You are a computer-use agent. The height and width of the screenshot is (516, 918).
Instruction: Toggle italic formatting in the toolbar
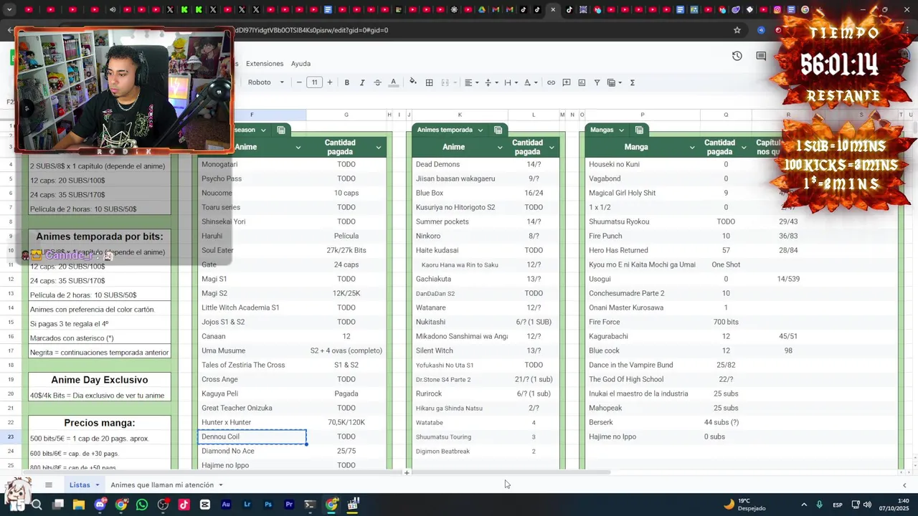click(362, 82)
